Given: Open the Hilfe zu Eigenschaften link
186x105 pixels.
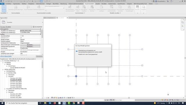Looking at the screenshot, I should point(6,56).
